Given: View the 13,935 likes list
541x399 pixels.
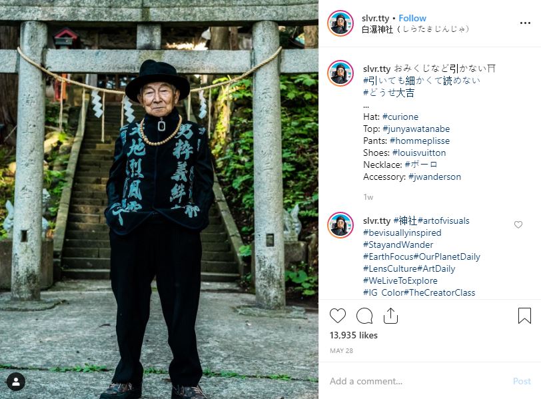Looking at the screenshot, I should coord(353,335).
